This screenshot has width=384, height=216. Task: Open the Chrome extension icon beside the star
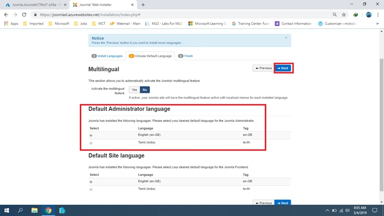click(x=356, y=15)
